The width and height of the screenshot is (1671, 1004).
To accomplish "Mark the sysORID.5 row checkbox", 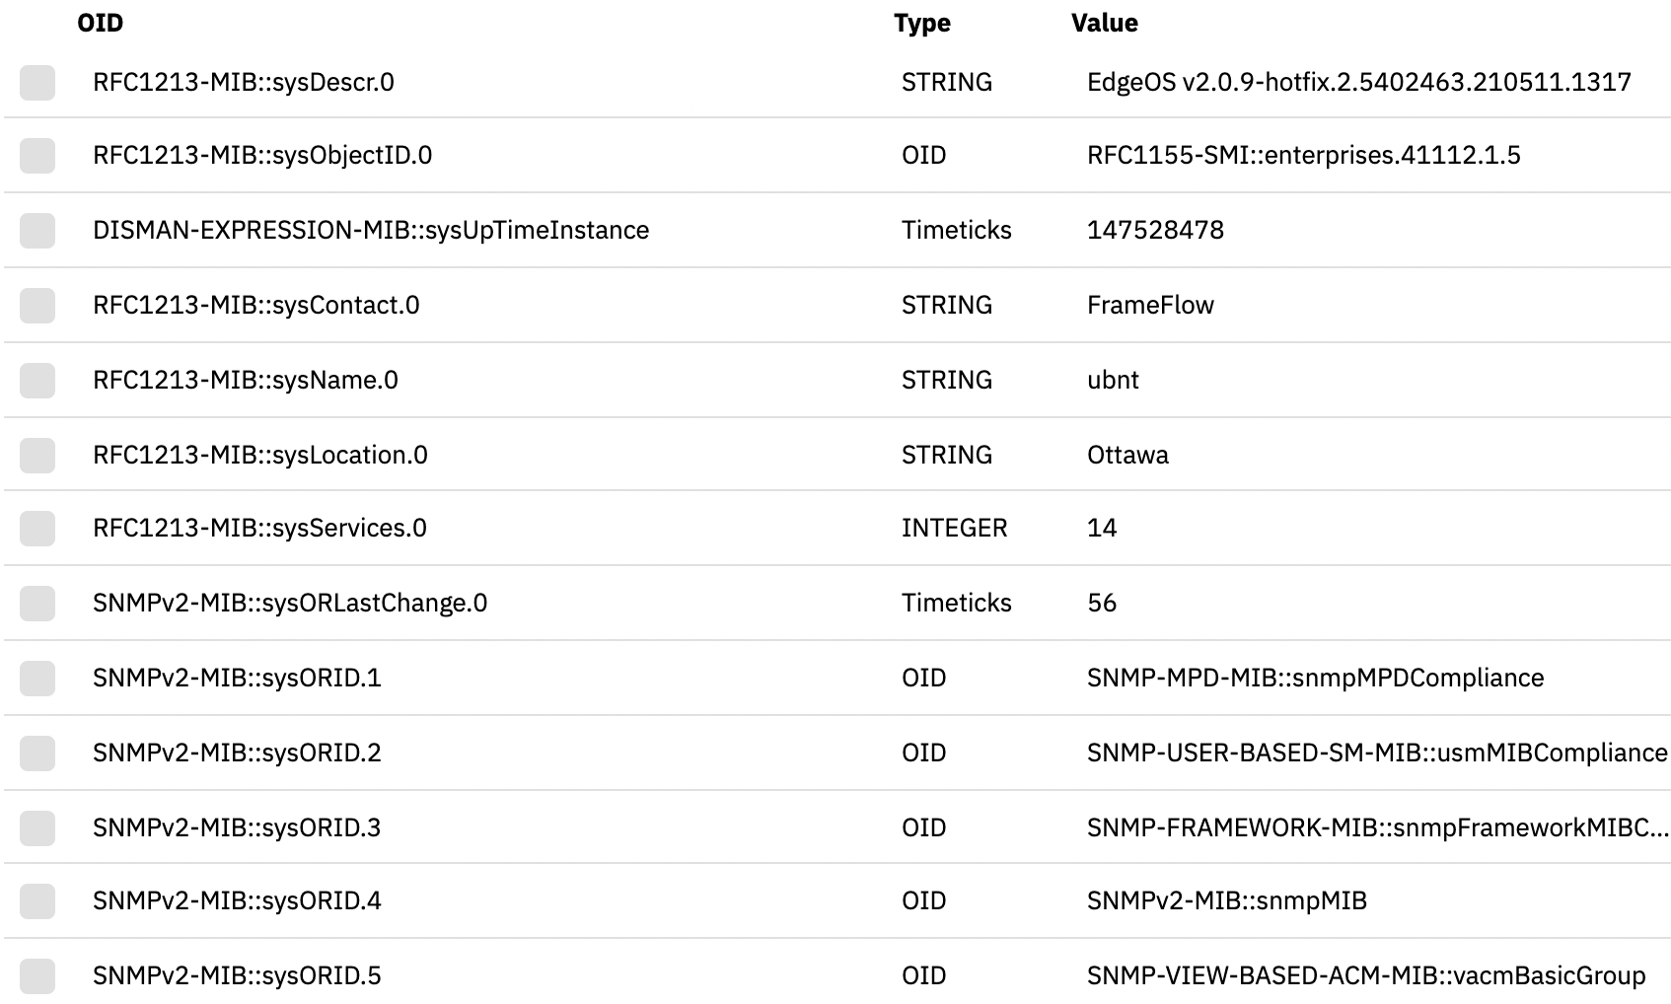I will pyautogui.click(x=37, y=976).
